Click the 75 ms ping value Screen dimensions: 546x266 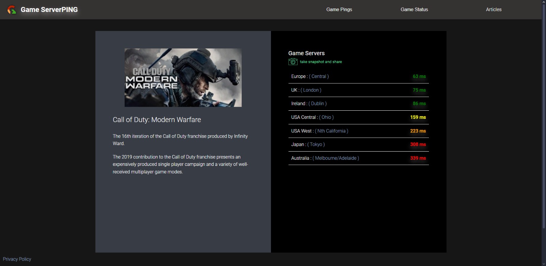coord(419,90)
